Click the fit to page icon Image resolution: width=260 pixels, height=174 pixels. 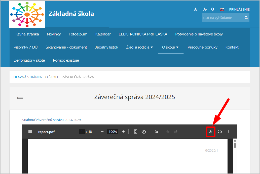(x=136, y=132)
